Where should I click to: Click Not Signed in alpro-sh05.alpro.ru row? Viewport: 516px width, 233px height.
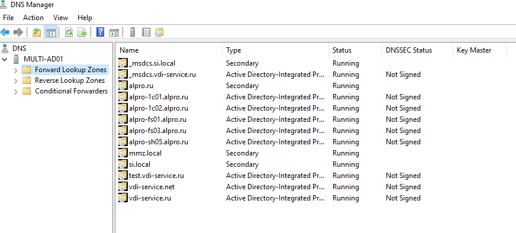coord(403,142)
